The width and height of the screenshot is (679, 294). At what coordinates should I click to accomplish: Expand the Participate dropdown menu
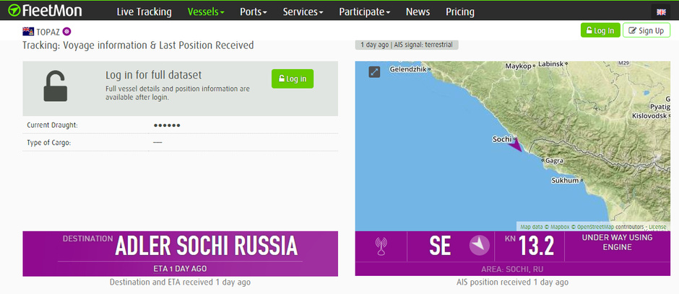tap(365, 12)
